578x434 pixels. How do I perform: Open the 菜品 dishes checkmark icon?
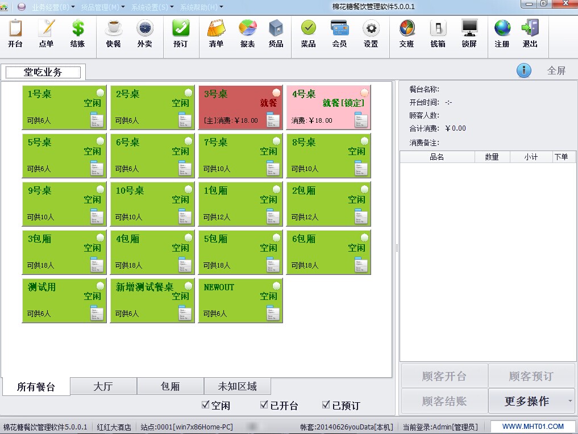pos(309,34)
